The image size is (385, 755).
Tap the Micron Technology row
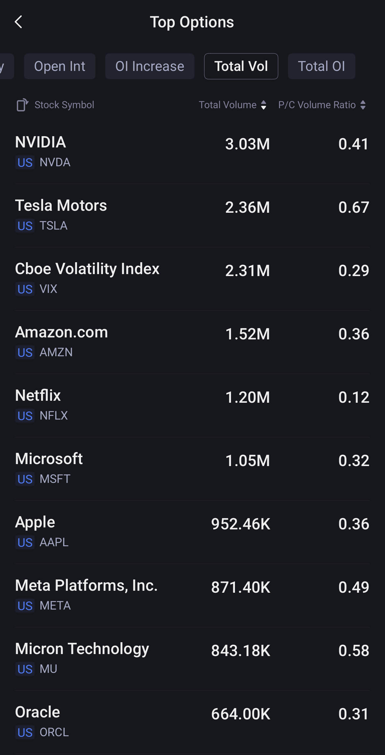192,658
